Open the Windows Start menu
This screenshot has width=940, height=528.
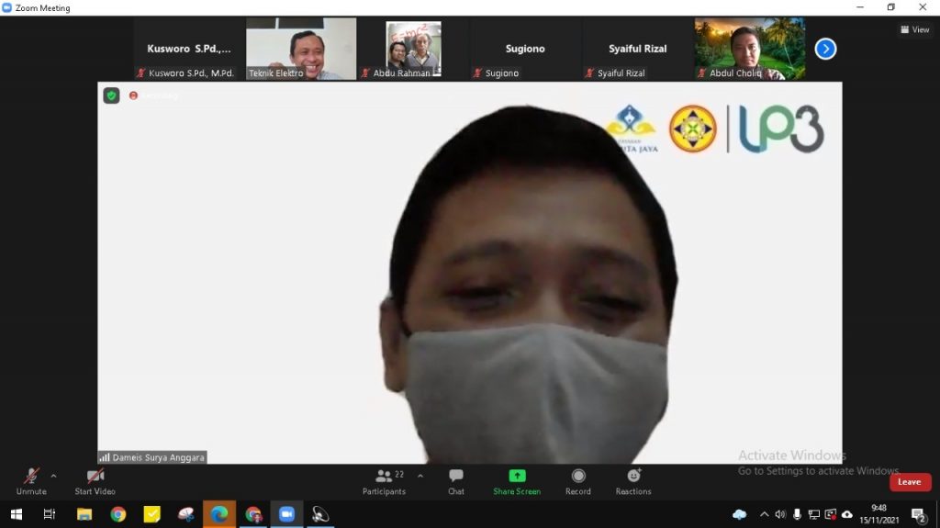pos(17,514)
